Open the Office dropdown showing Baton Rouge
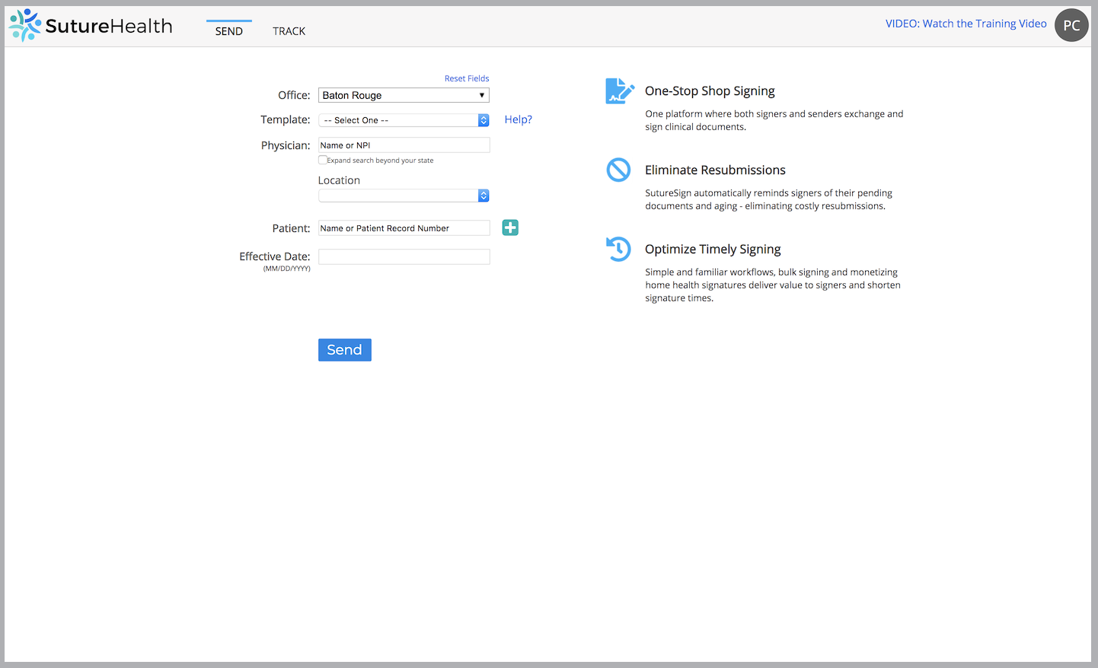The image size is (1098, 668). click(404, 95)
